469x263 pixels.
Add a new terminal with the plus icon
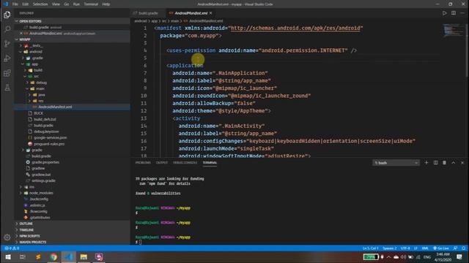(x=426, y=163)
